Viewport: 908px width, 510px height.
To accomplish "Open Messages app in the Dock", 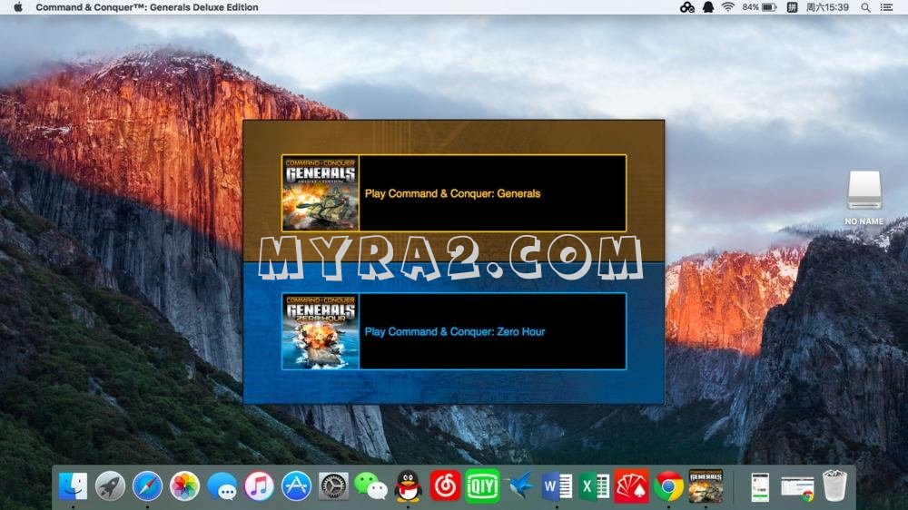I will [x=222, y=486].
